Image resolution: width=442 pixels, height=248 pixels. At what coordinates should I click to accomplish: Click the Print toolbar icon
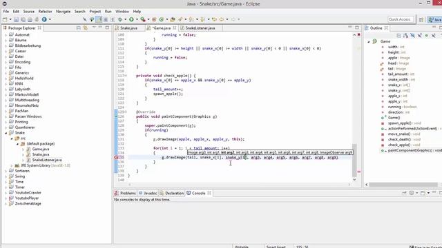[x=30, y=19]
